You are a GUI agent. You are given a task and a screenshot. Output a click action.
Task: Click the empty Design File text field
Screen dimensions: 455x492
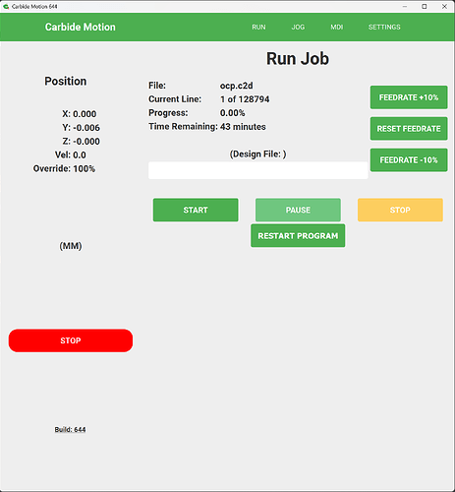pos(258,170)
